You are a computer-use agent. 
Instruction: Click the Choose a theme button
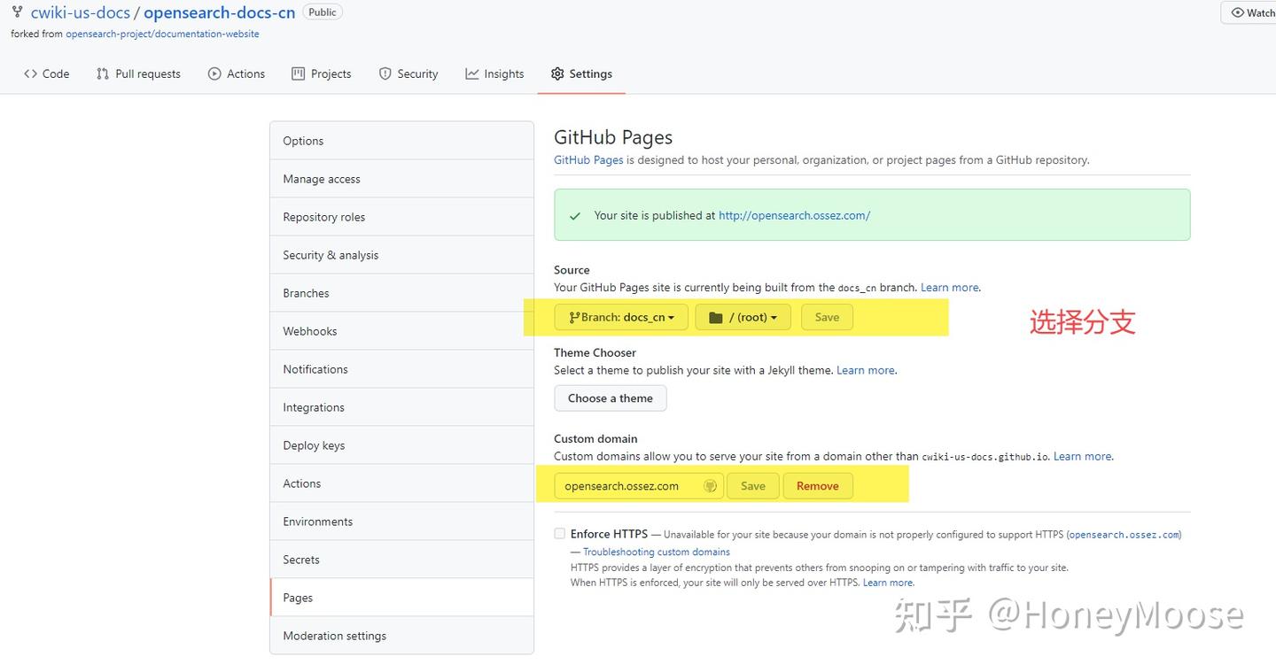click(x=611, y=398)
